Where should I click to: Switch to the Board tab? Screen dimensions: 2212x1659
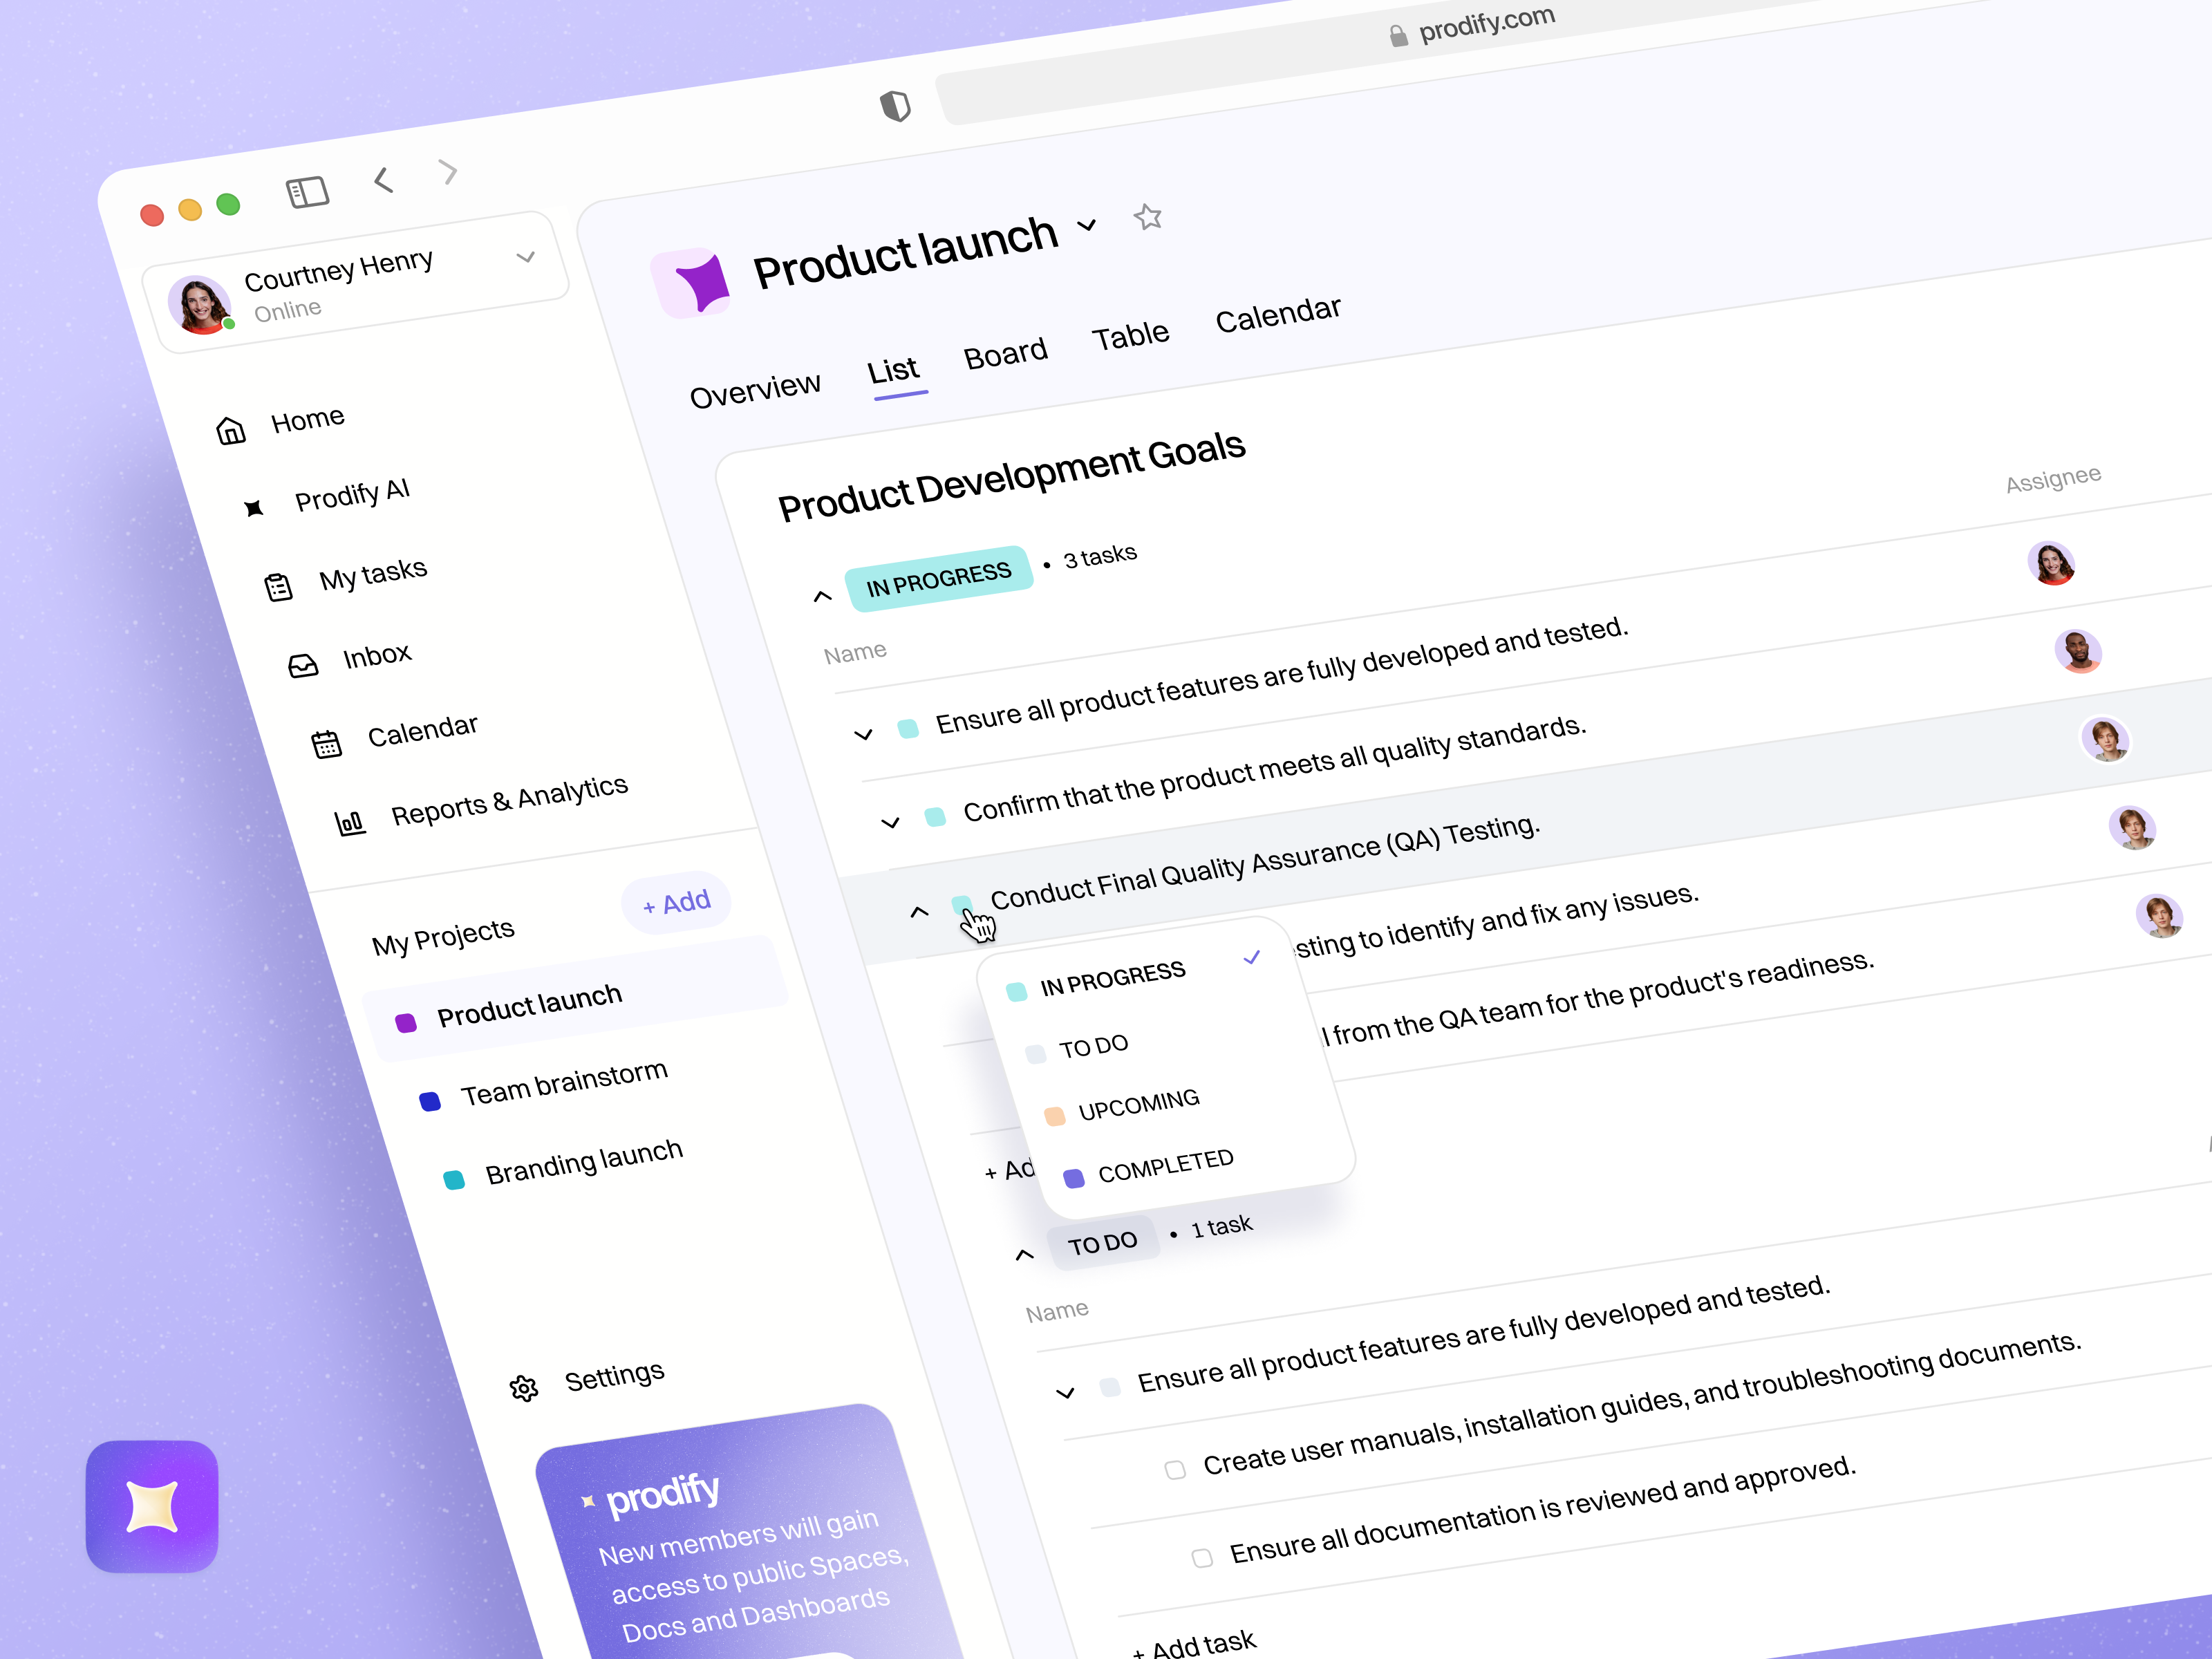[x=1005, y=354]
